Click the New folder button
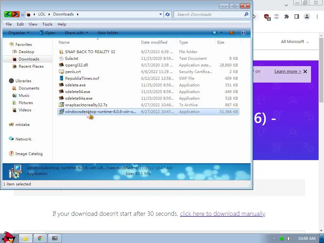 108,33
